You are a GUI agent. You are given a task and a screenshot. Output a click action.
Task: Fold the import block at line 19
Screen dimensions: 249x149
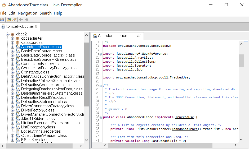coord(101,54)
